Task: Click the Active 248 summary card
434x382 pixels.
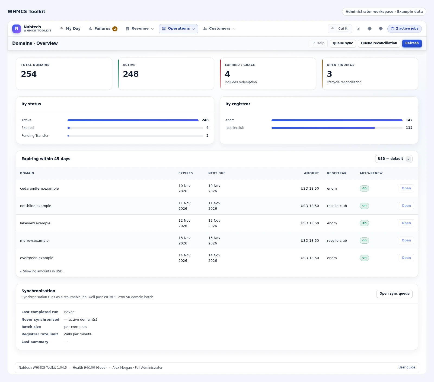Action: [x=166, y=74]
